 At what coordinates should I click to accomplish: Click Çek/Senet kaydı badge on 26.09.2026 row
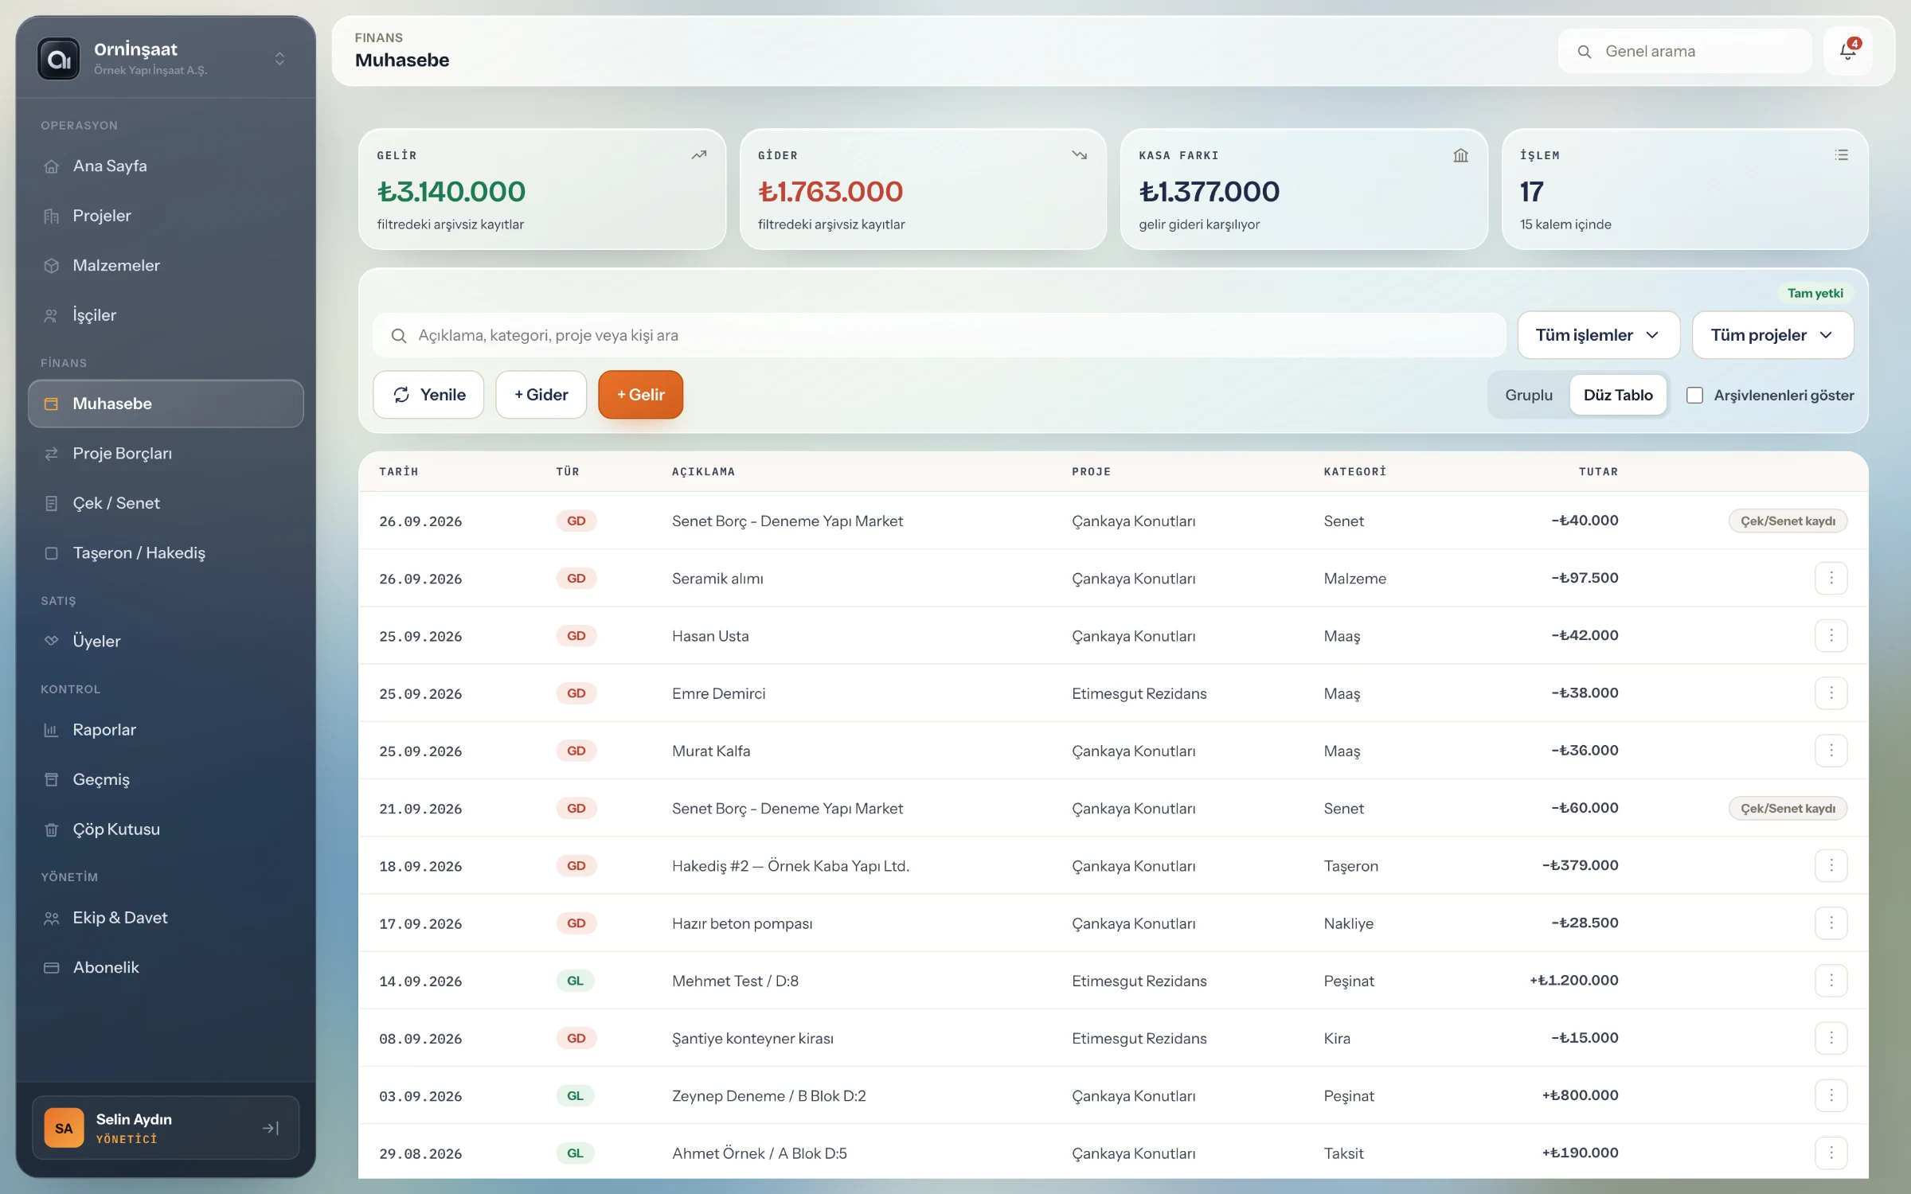point(1788,521)
